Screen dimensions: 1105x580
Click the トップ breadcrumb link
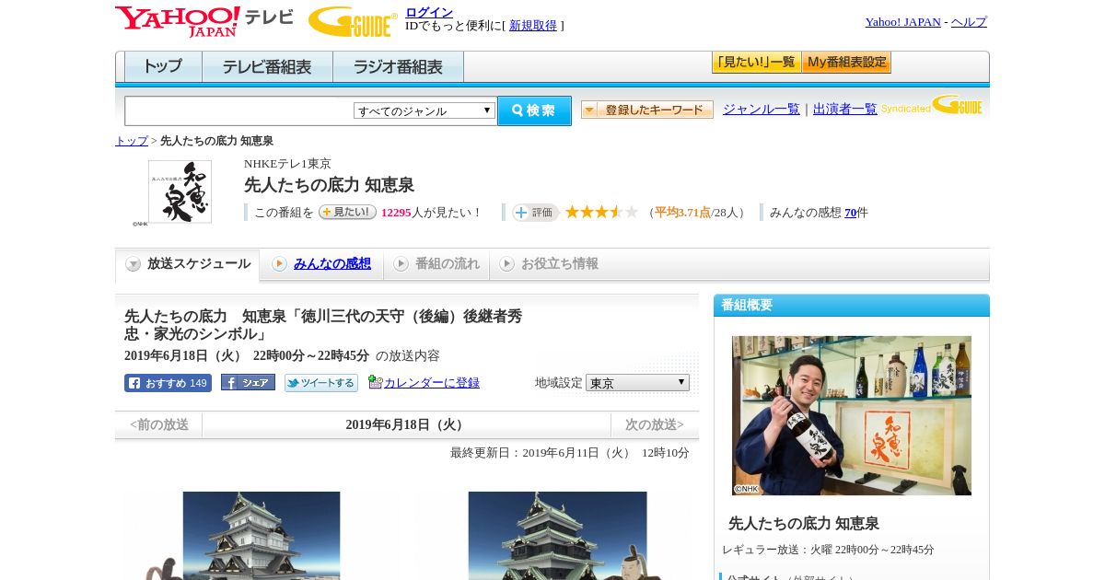[x=132, y=141]
